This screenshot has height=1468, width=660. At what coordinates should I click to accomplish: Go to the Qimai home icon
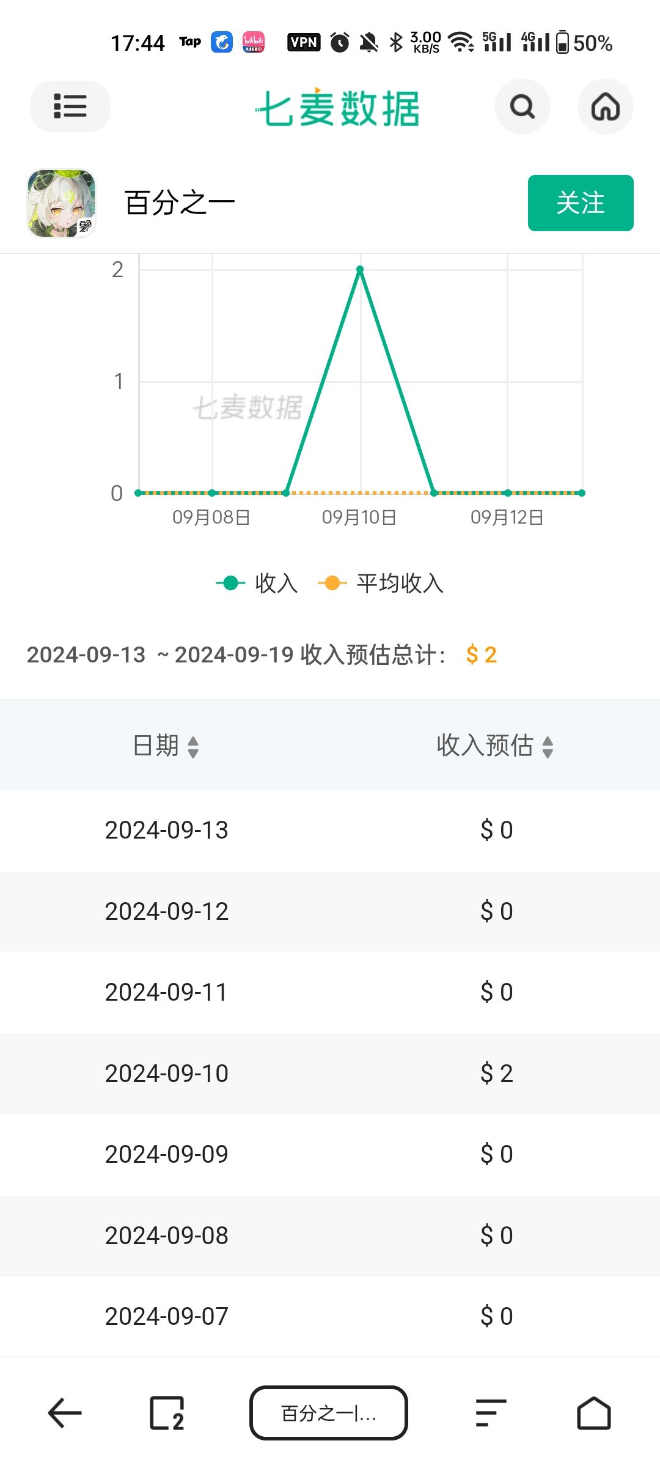[x=606, y=106]
